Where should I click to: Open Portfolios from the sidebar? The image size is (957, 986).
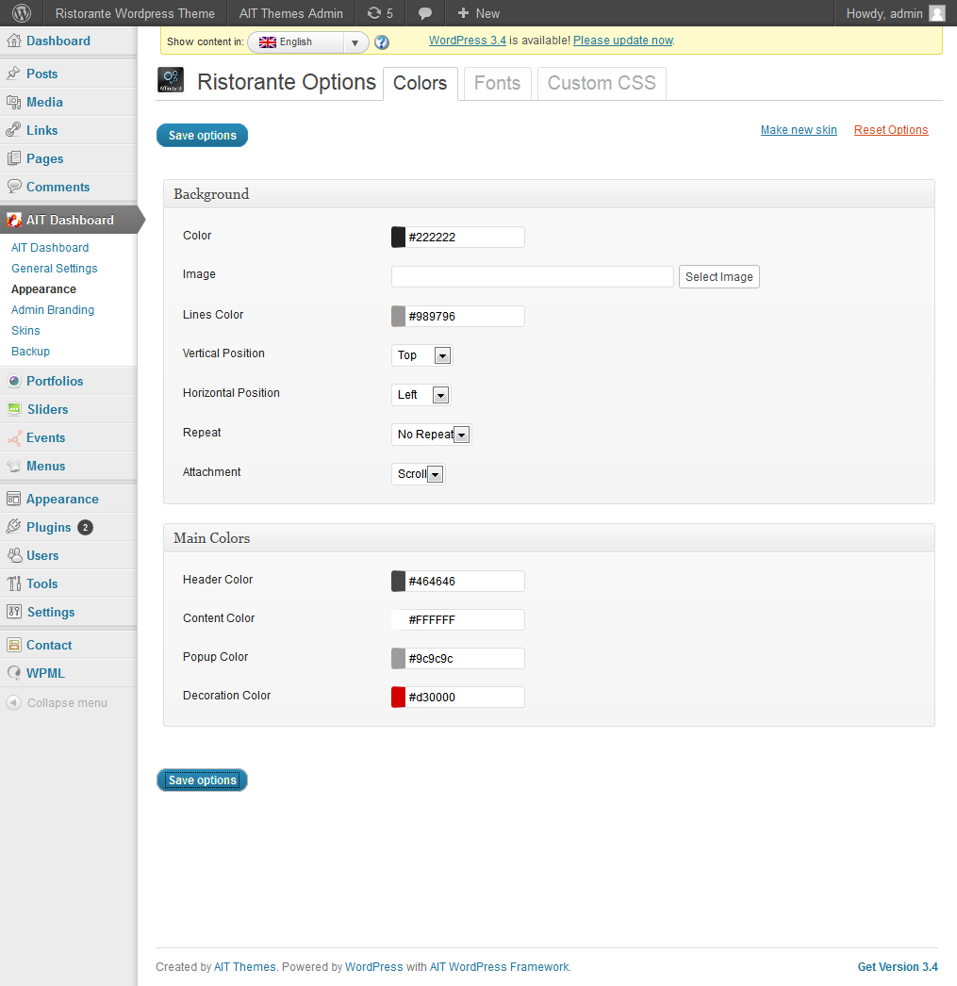[x=55, y=381]
